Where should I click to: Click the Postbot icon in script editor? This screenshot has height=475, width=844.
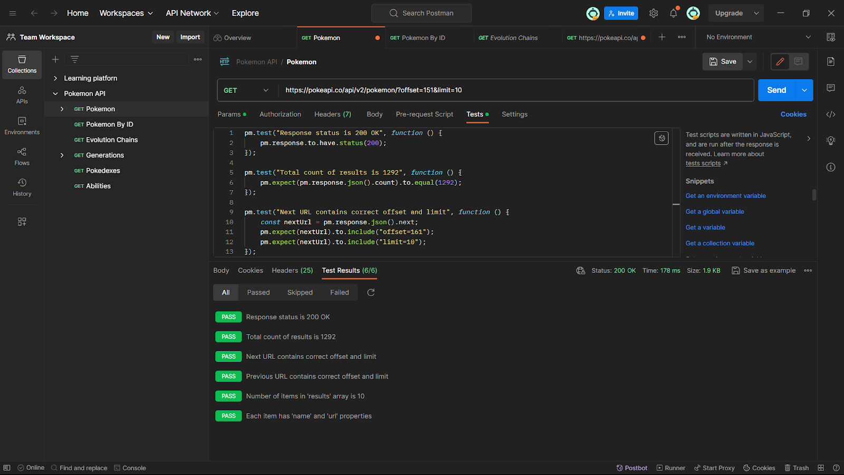[x=661, y=138]
